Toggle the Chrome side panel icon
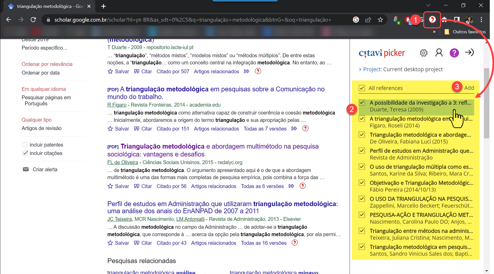Viewport: 494px width, 274px height. (457, 20)
